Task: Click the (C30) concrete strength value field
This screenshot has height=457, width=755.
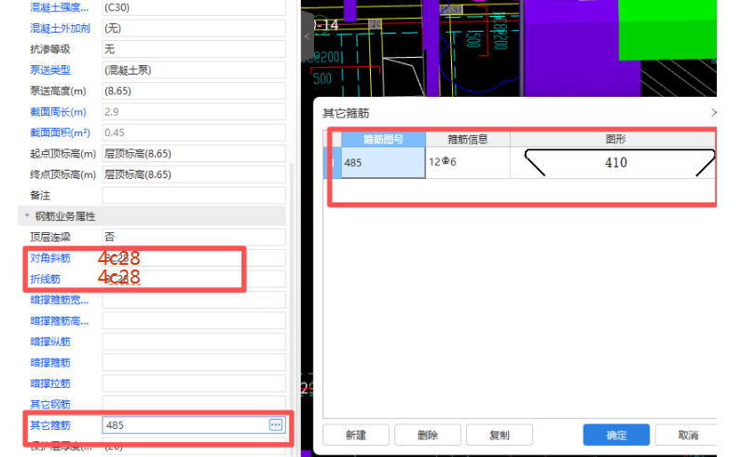Action: point(194,7)
